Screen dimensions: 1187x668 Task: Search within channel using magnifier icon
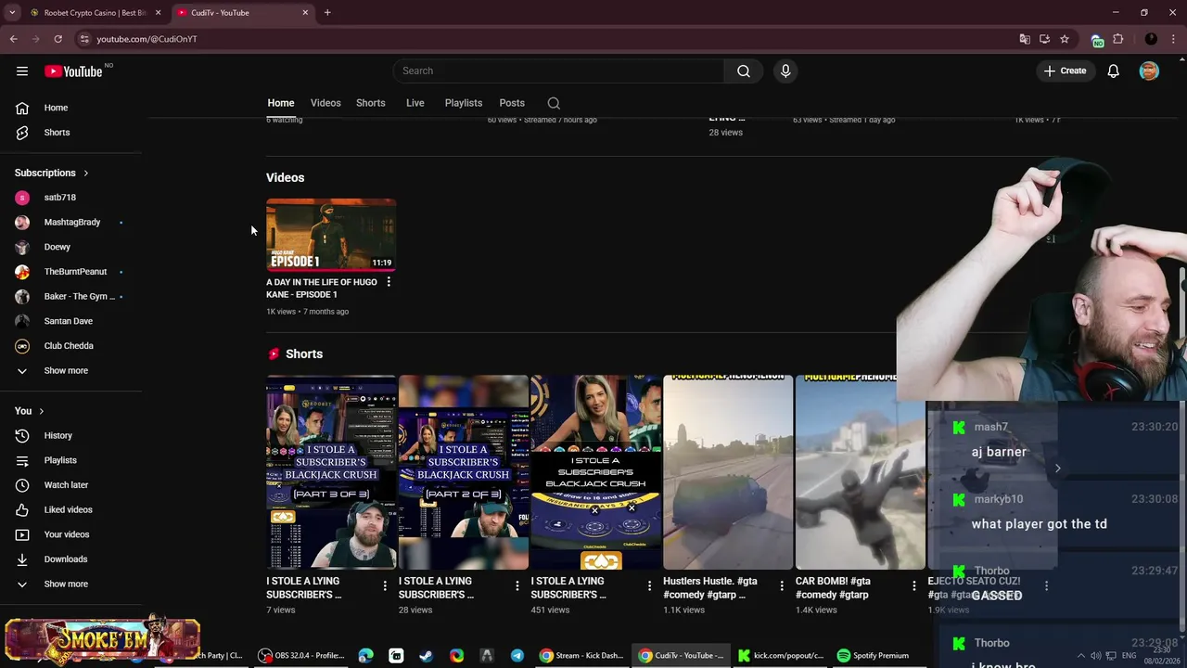tap(554, 103)
